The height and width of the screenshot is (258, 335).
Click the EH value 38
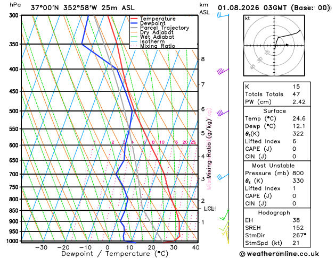pyautogui.click(x=296, y=220)
